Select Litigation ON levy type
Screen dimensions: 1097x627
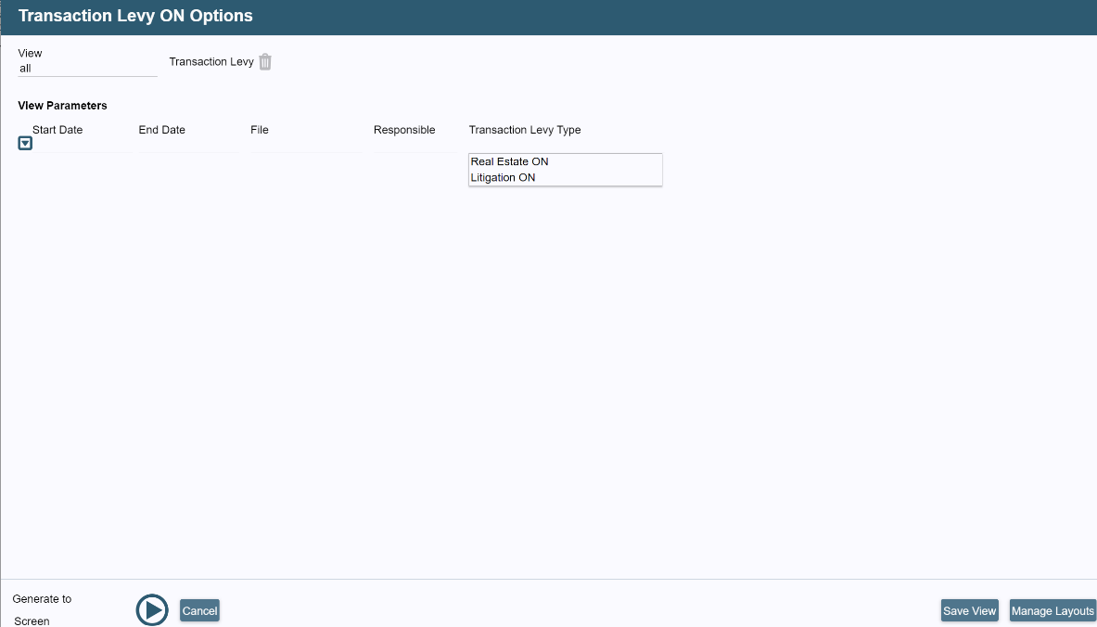[503, 177]
